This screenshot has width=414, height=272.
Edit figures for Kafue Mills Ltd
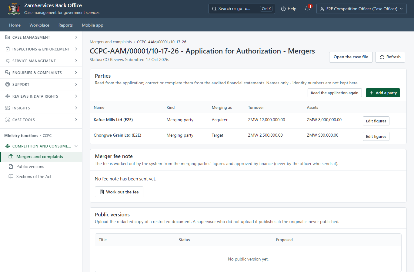point(376,121)
